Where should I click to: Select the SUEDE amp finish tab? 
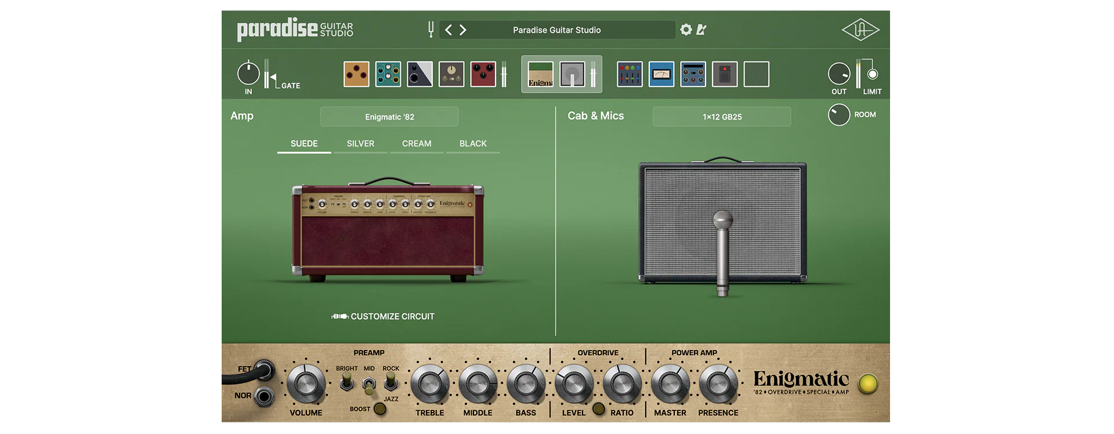[x=304, y=144]
